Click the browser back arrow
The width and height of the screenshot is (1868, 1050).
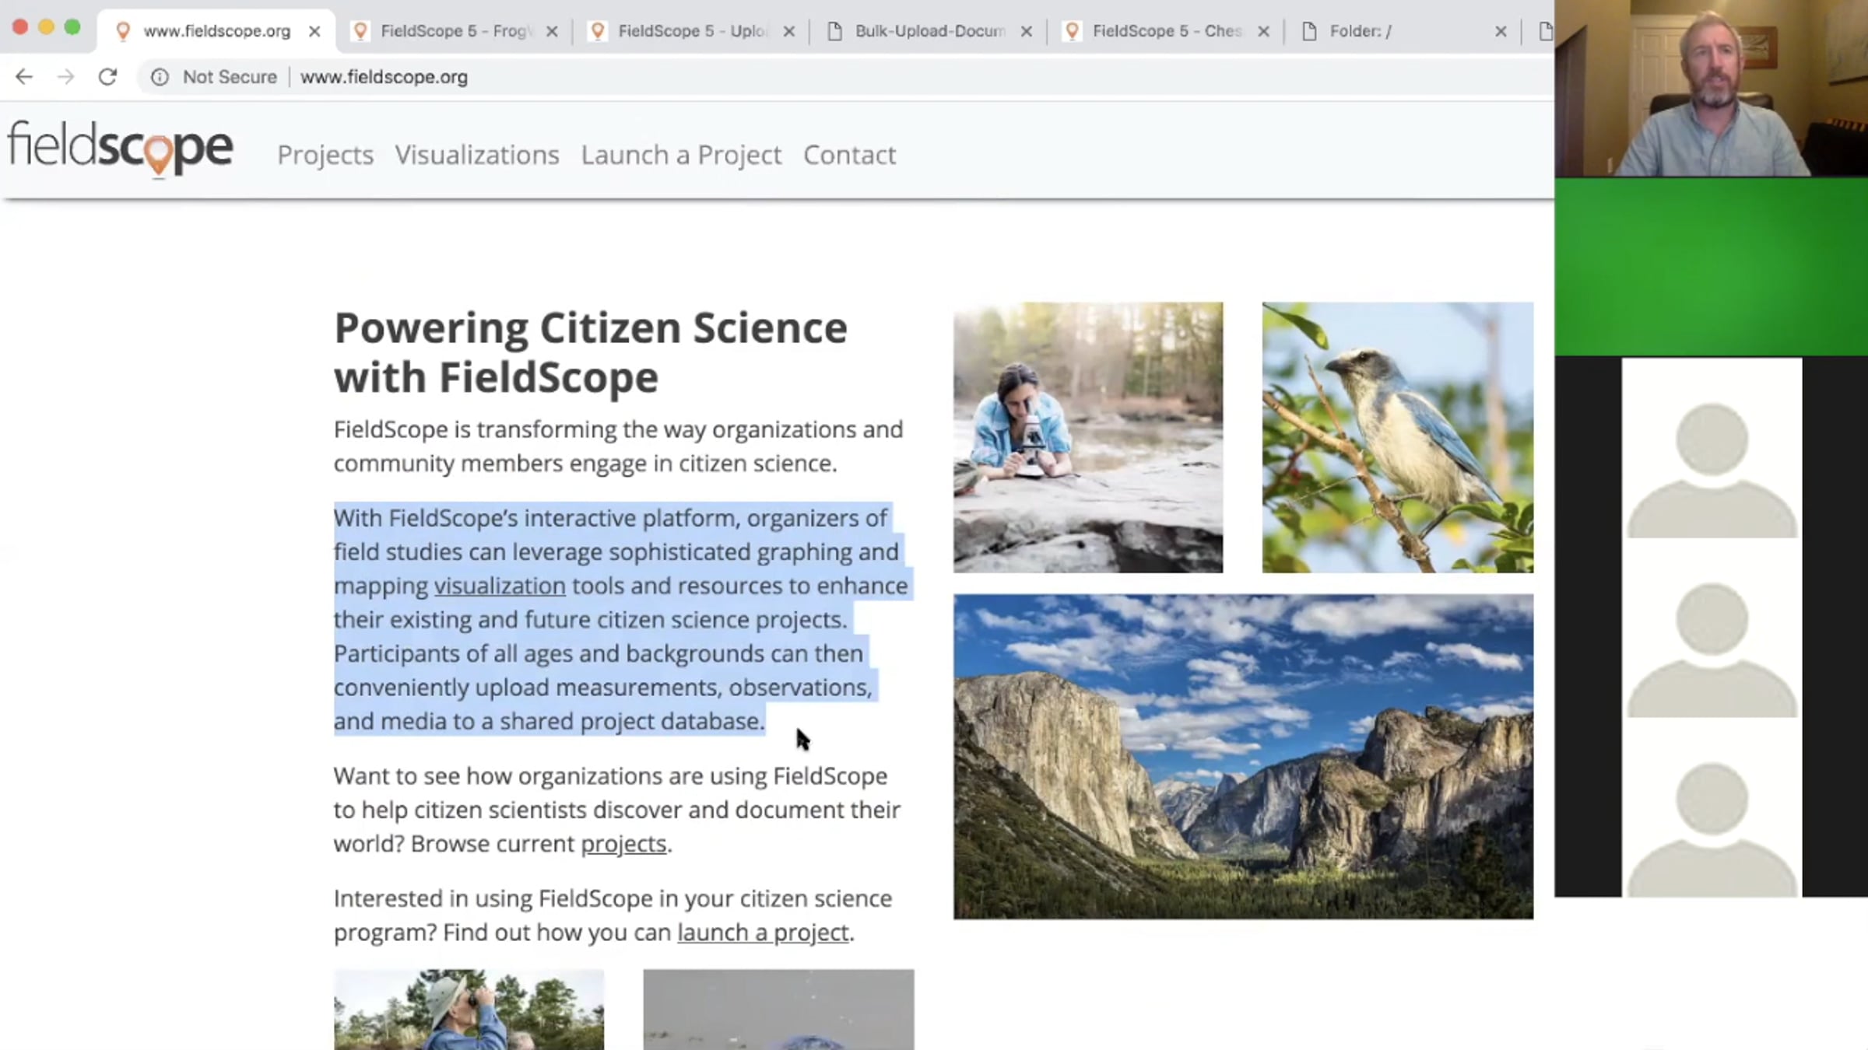tap(24, 77)
